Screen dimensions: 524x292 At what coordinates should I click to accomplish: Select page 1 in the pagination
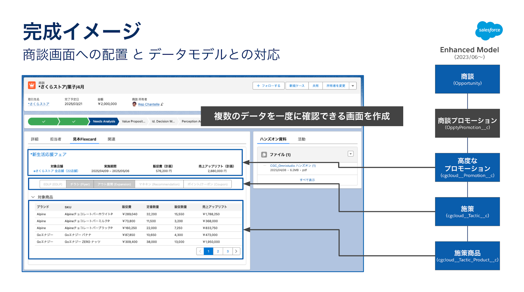tap(208, 251)
